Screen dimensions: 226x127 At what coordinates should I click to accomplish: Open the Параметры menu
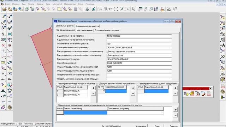click(70, 4)
